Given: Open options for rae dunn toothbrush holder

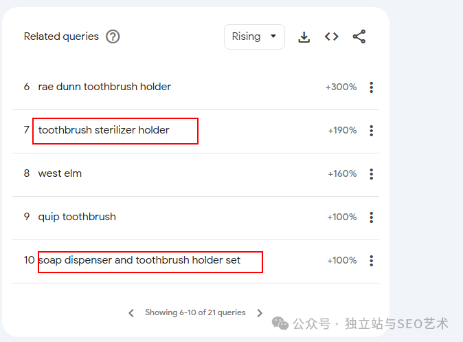Looking at the screenshot, I should pyautogui.click(x=372, y=87).
